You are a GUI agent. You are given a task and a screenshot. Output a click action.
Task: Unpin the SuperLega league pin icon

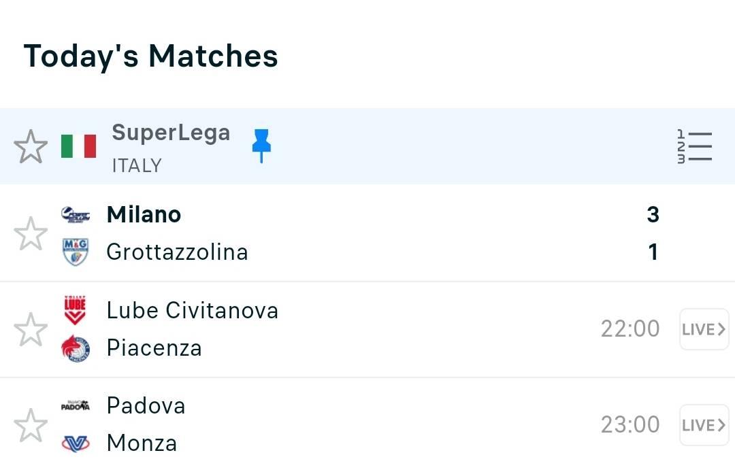click(261, 146)
